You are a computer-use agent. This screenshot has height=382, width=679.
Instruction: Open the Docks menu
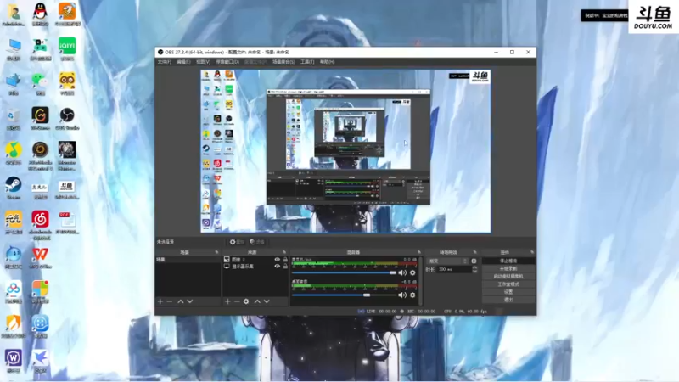coord(227,62)
